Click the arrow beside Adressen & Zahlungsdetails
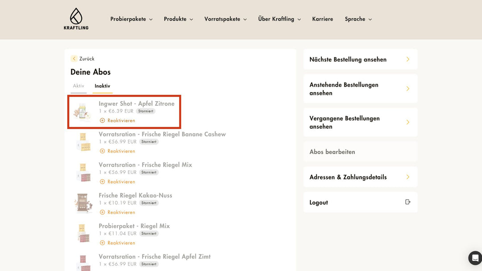The width and height of the screenshot is (482, 271). click(x=407, y=177)
